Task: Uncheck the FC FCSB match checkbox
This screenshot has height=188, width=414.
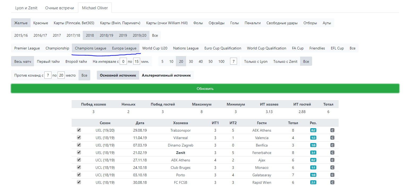Action: click(79, 182)
